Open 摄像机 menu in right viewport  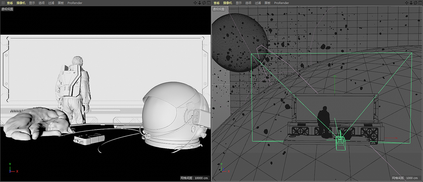click(x=228, y=3)
